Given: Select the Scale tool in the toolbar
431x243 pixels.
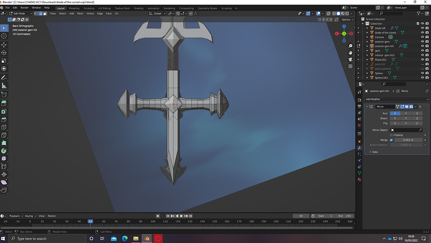Looking at the screenshot, I should [4, 61].
